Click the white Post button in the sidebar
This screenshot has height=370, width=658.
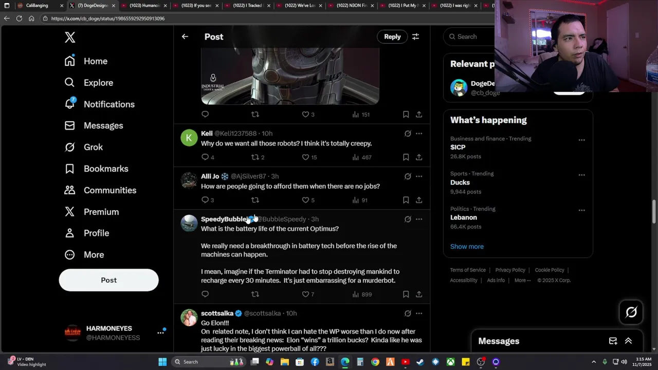(108, 280)
